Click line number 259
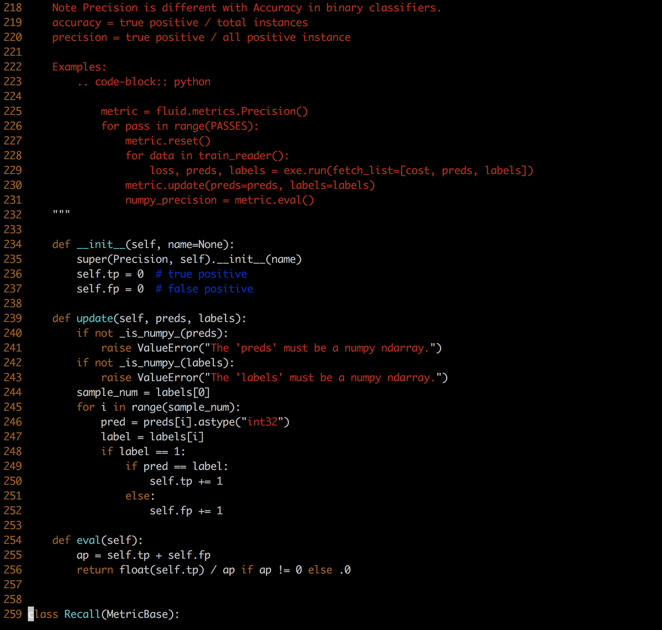The height and width of the screenshot is (630, 662). pyautogui.click(x=13, y=614)
